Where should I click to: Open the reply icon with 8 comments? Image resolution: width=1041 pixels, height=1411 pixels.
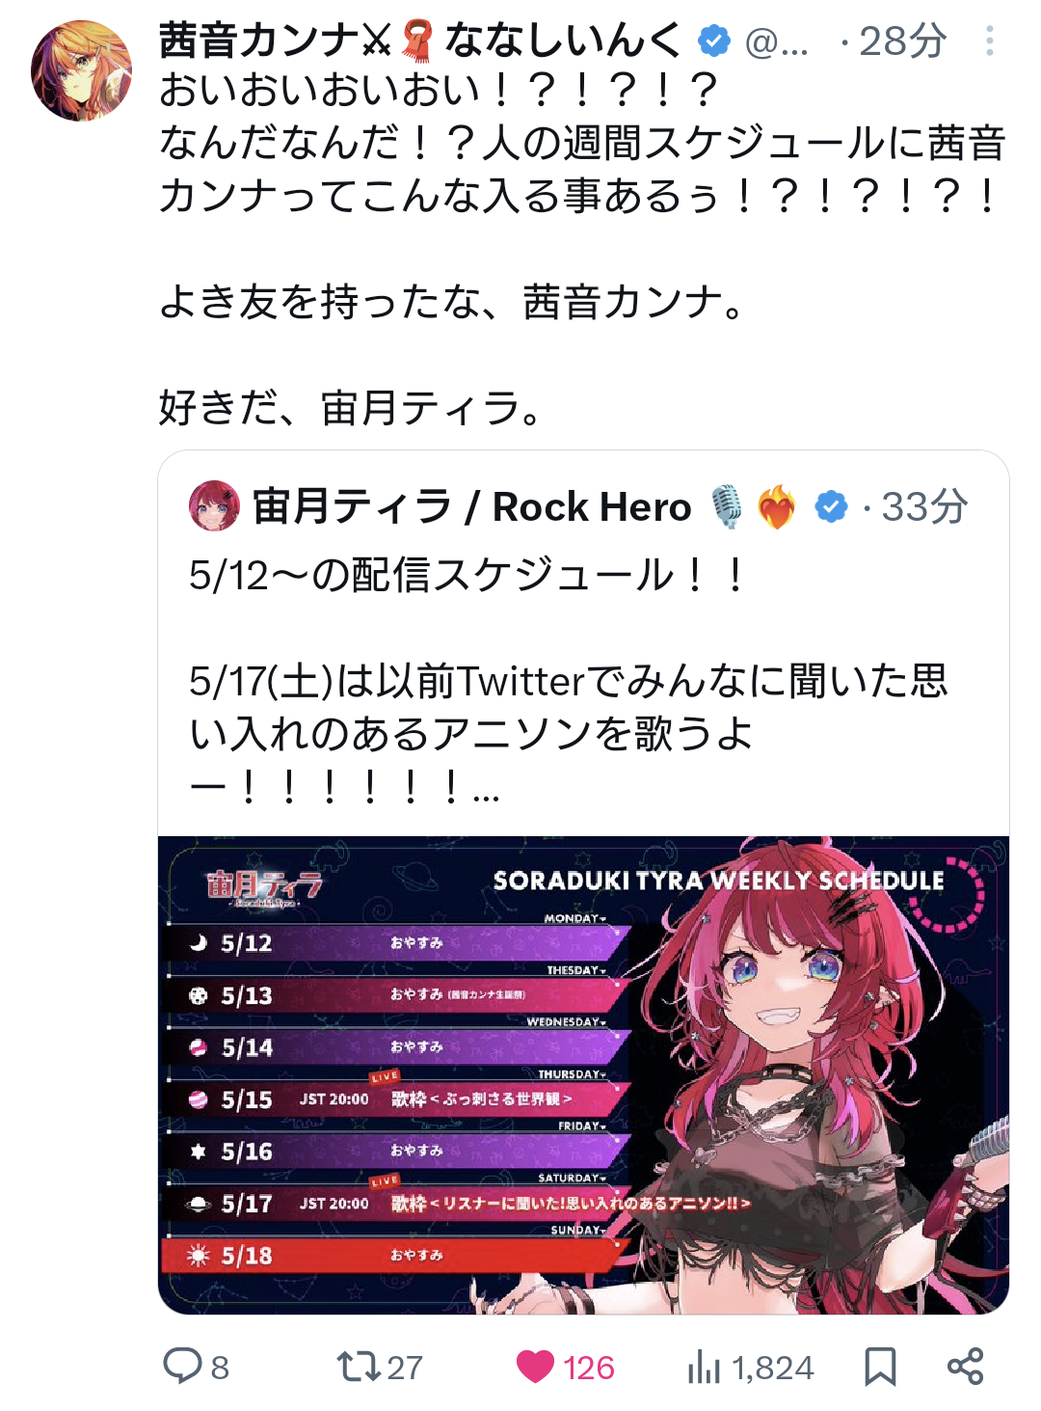point(182,1366)
